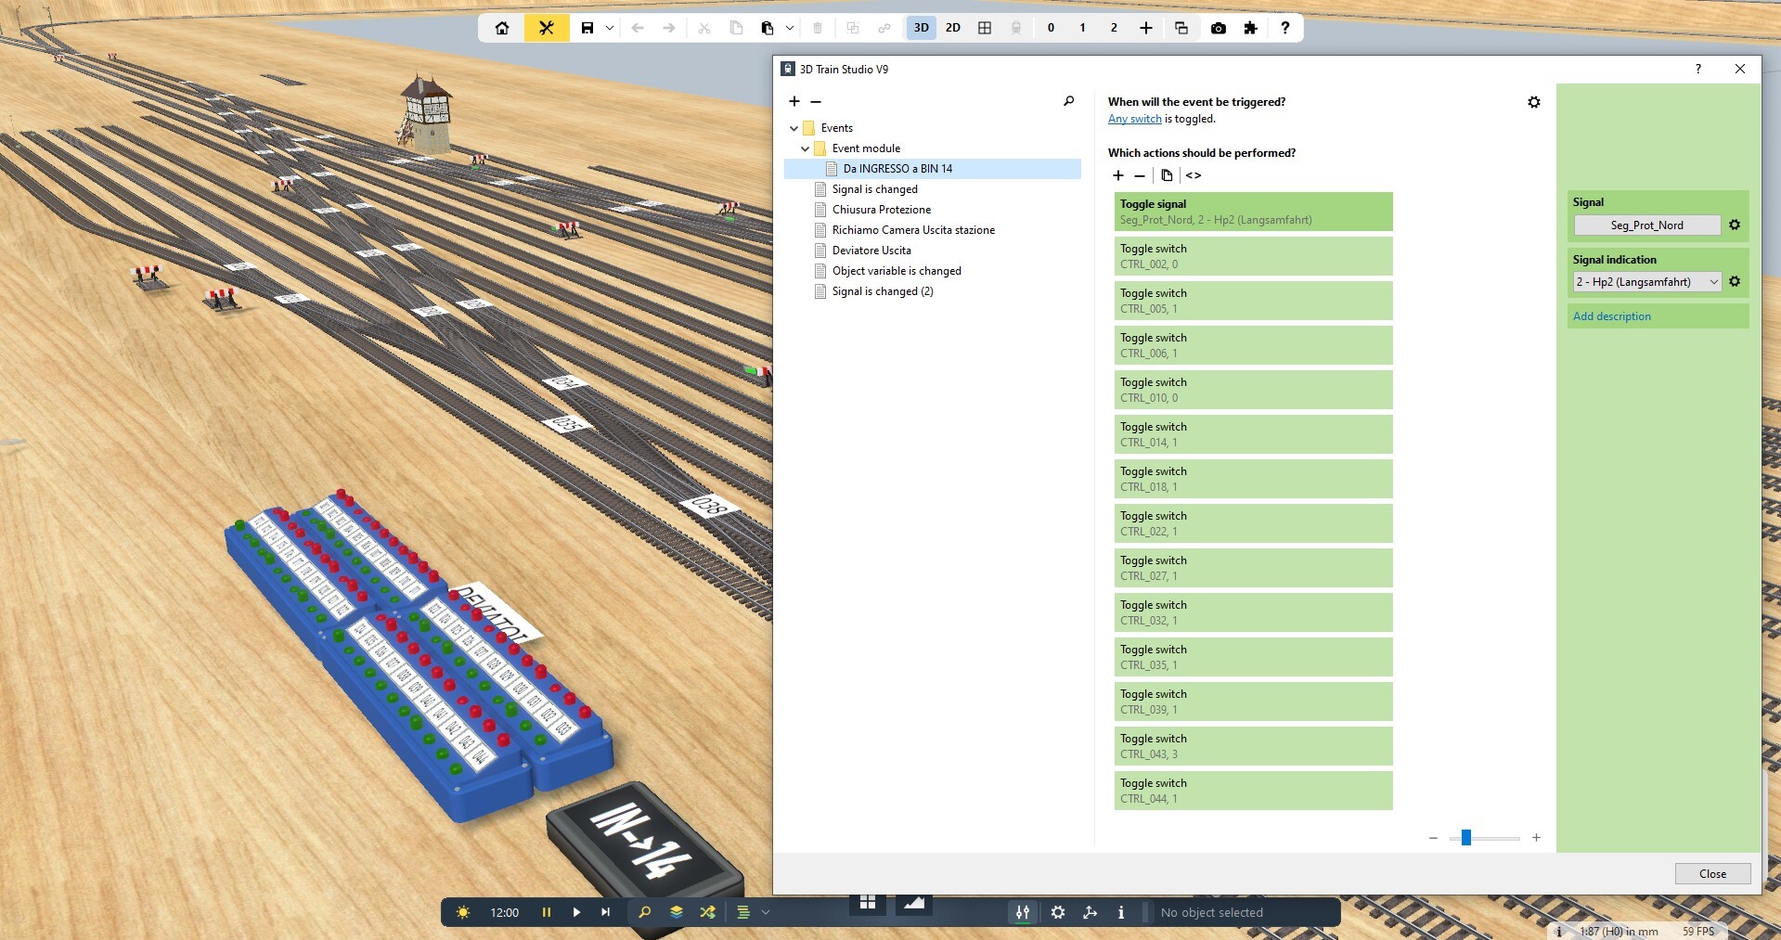Collapse the Event module folder
Screen dimensions: 1781x940
pyautogui.click(x=805, y=148)
